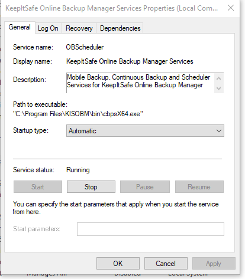Click the executable path cbpsX64.exe text
The width and height of the screenshot is (245, 279).
(x=78, y=114)
